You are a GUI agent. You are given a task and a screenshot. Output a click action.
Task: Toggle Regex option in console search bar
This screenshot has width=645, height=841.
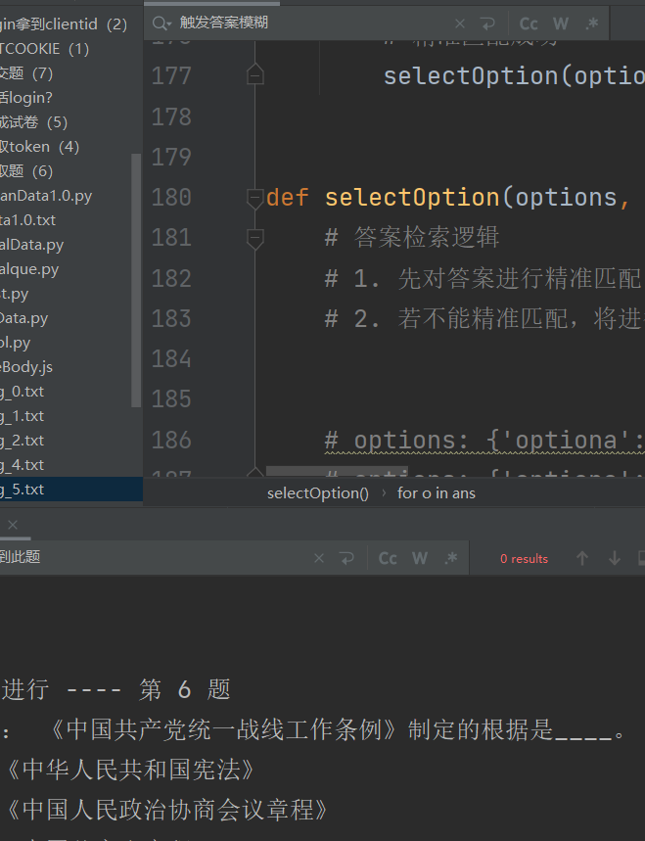(451, 558)
